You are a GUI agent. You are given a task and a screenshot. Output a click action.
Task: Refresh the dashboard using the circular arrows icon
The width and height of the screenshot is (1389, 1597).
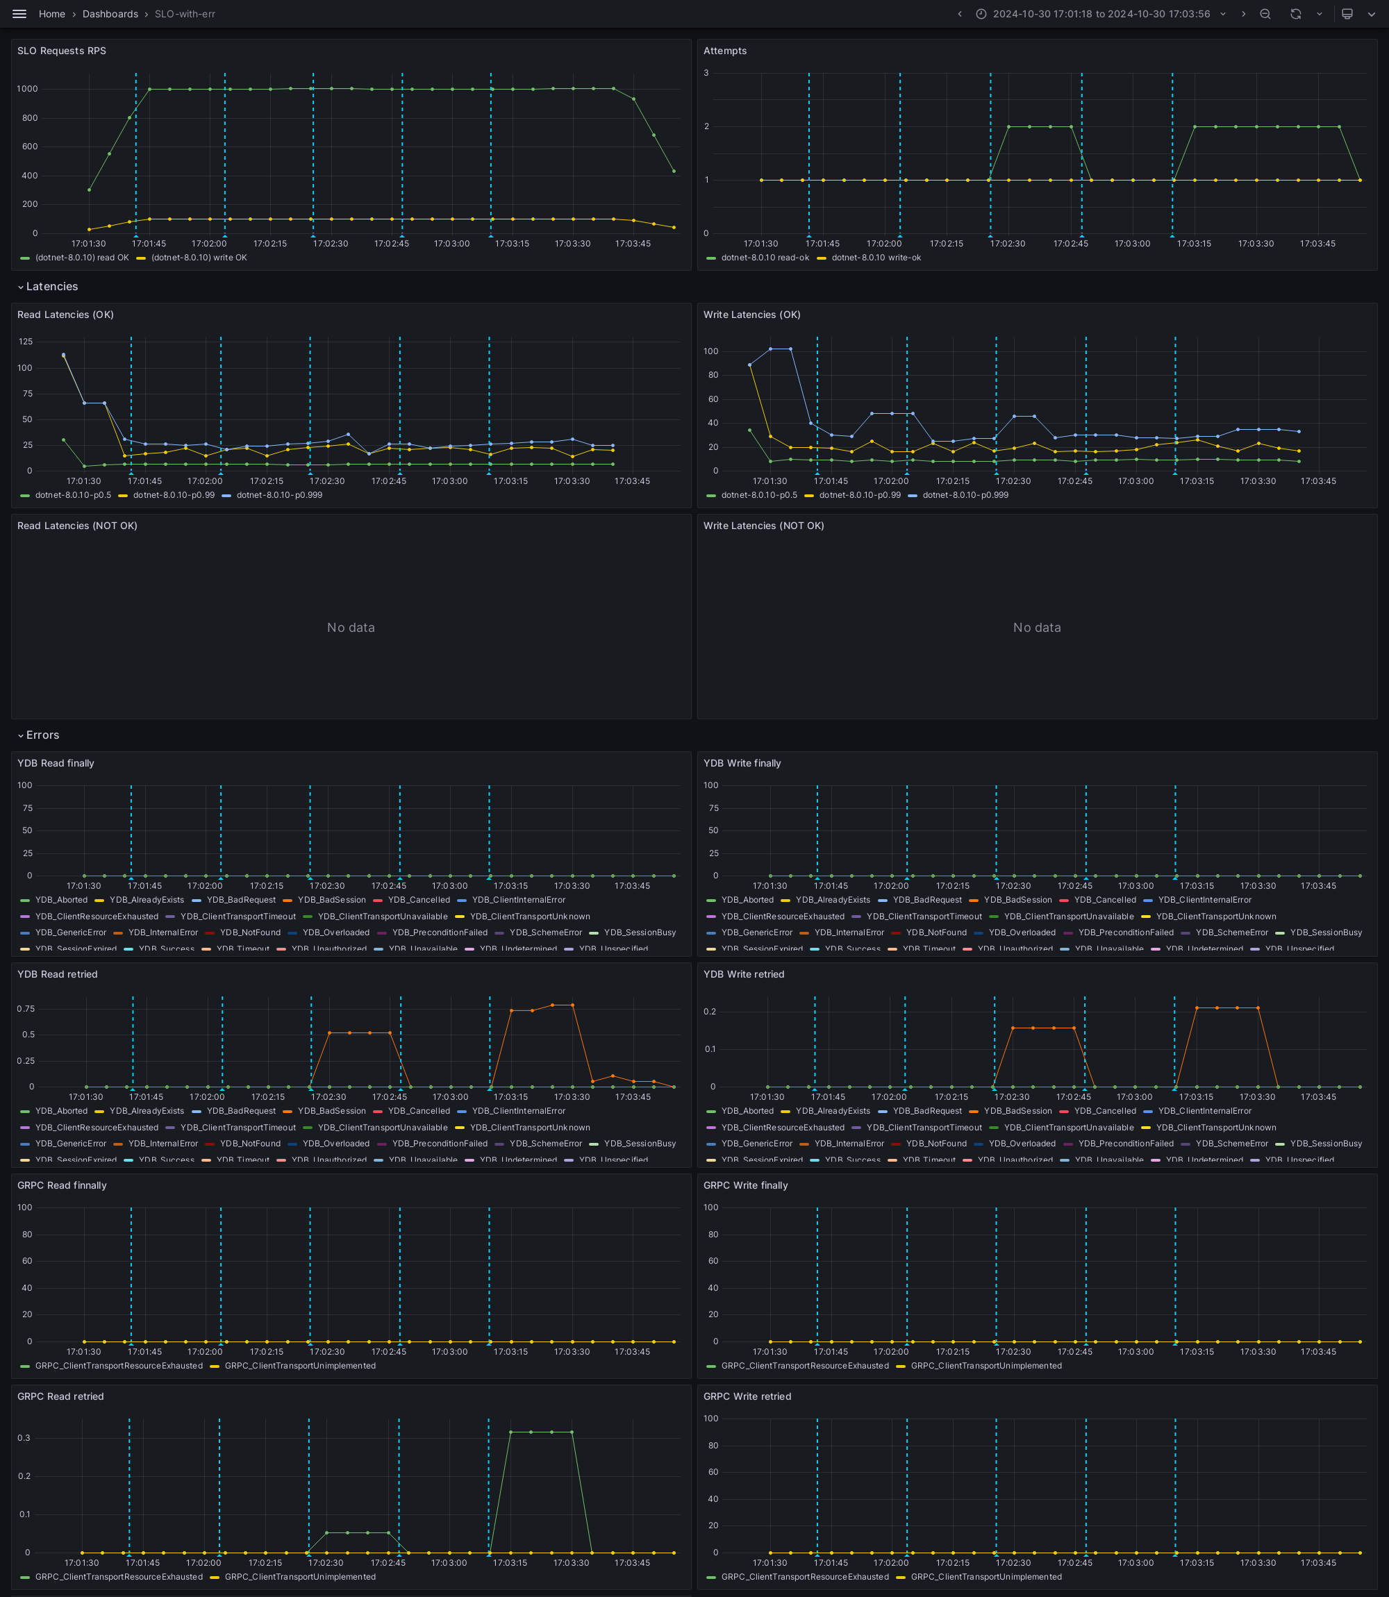click(1295, 14)
